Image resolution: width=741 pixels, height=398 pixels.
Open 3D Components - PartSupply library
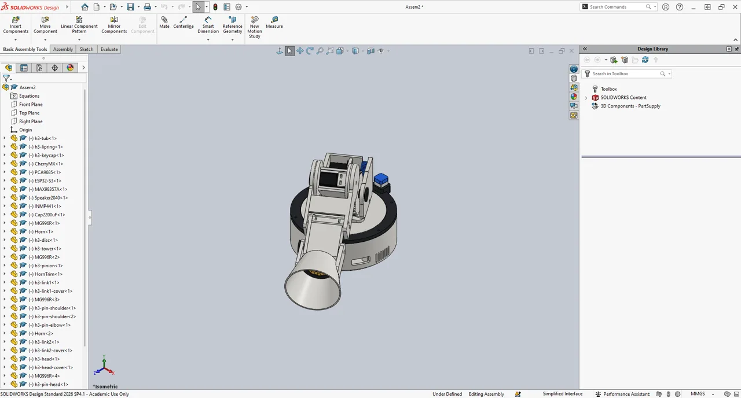coord(630,106)
